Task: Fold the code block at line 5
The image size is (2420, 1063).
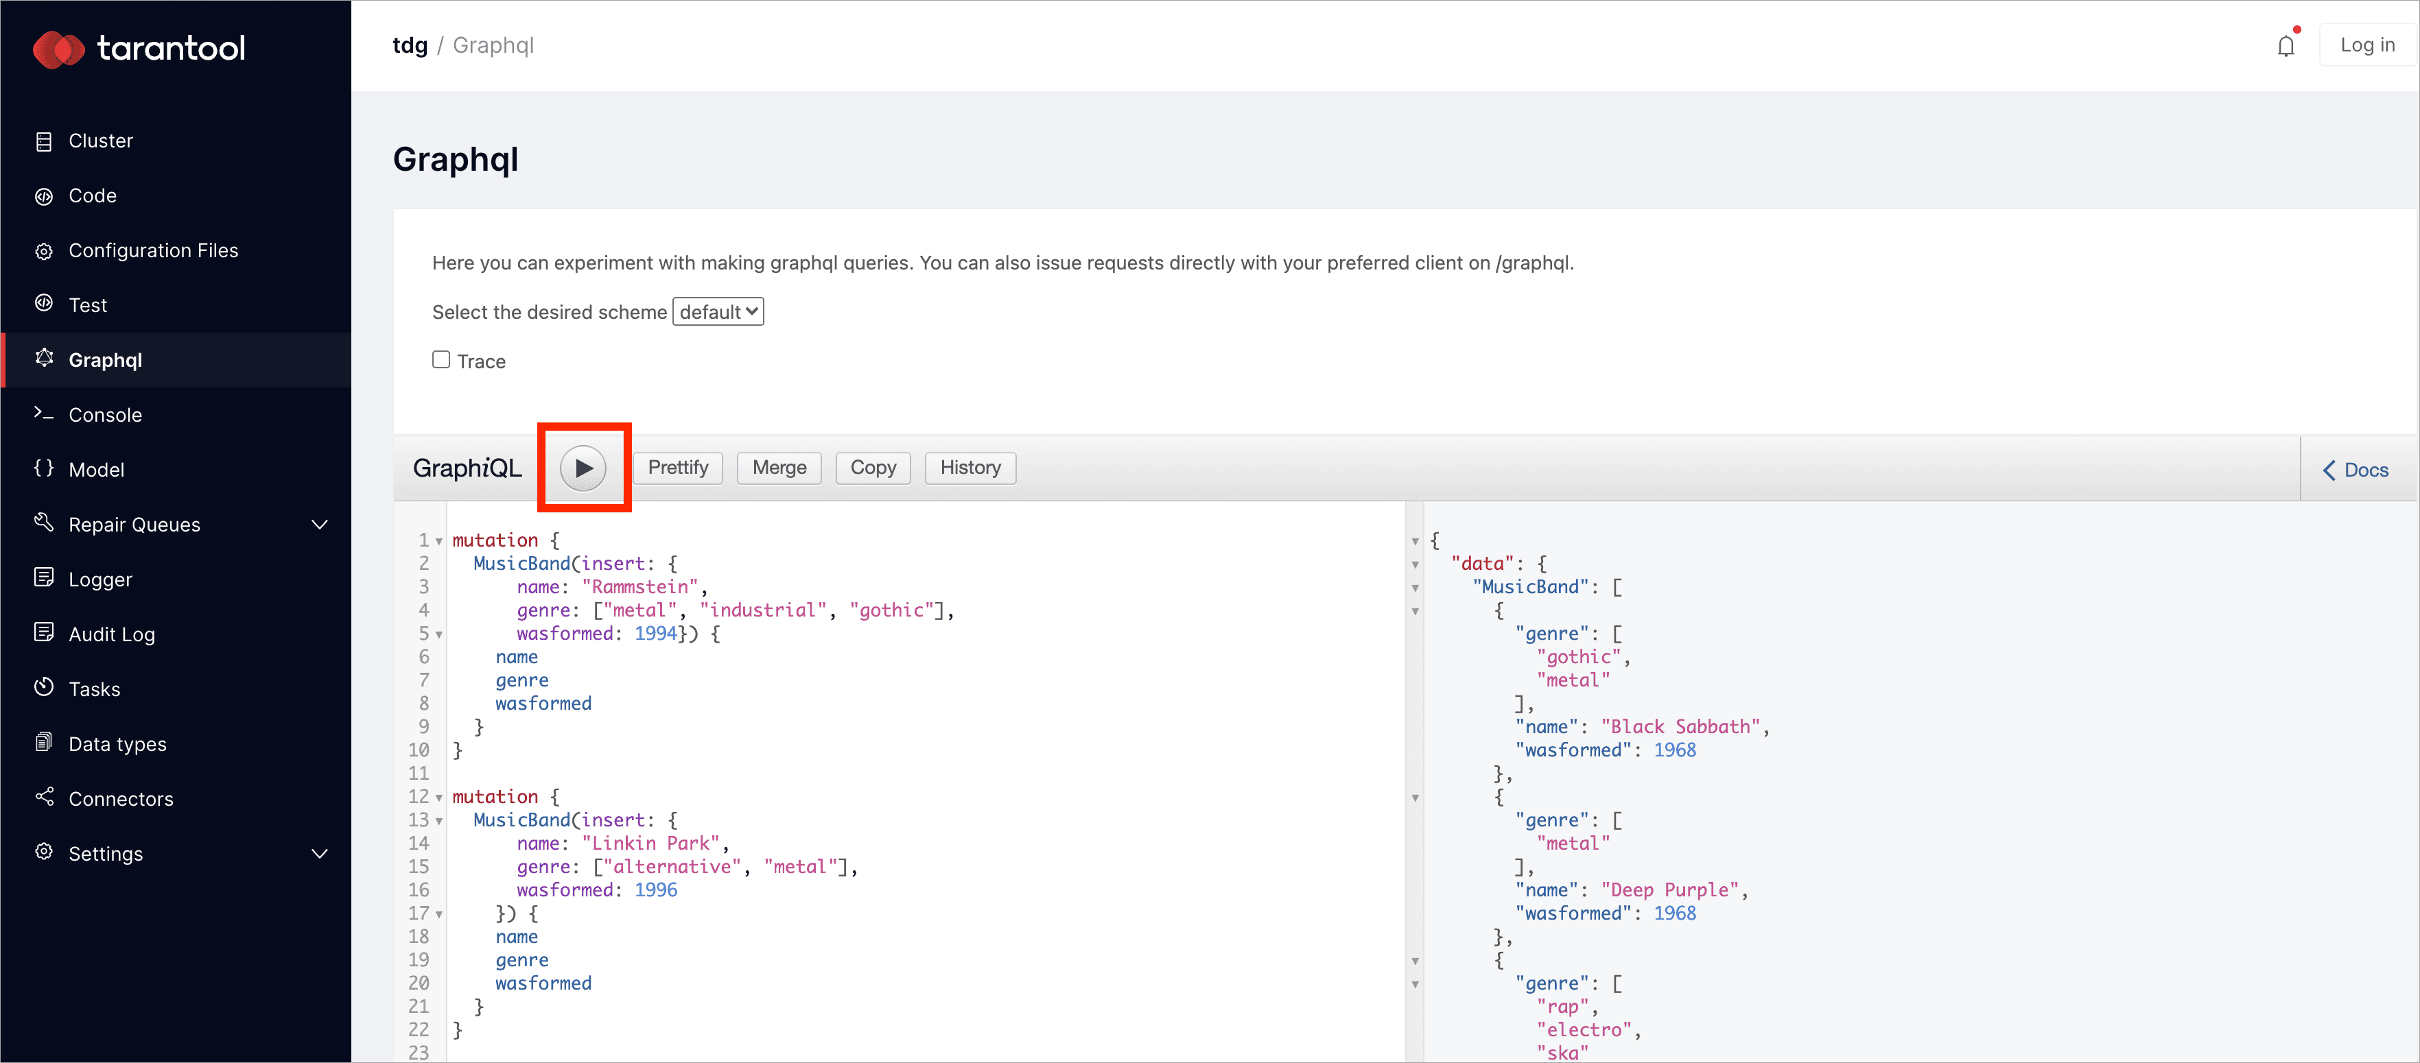Action: point(438,635)
